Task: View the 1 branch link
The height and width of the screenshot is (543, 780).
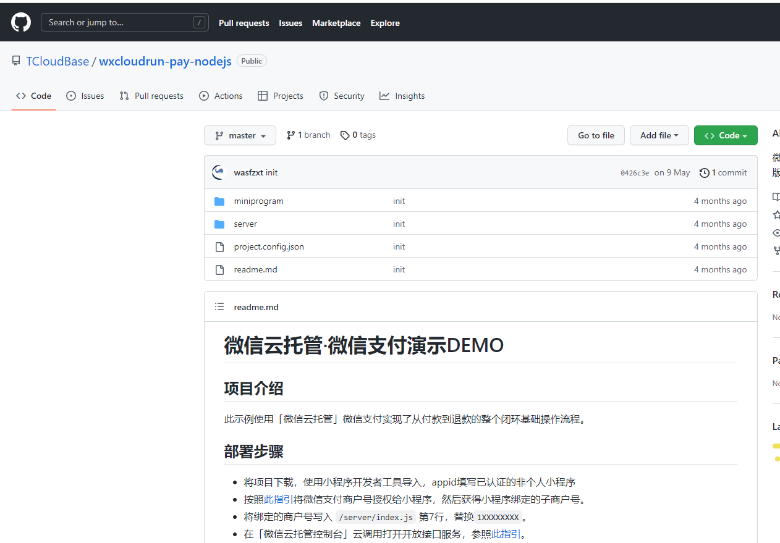Action: [x=308, y=135]
